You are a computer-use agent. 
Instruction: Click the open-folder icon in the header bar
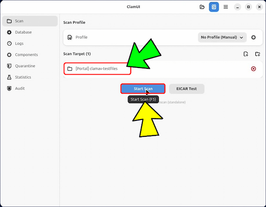point(202,7)
